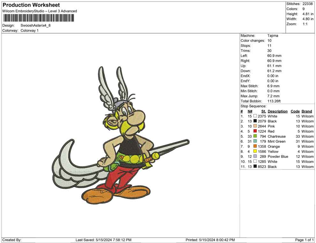Click the 'N#' column header
This screenshot has width=316, height=243.
pos(250,111)
